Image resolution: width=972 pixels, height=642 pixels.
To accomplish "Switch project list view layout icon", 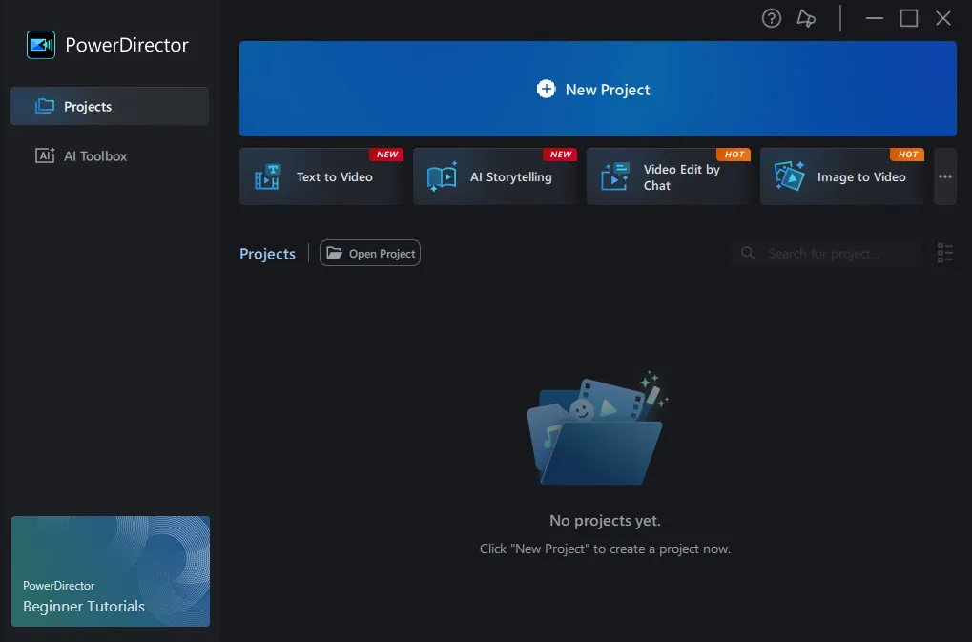I will pos(944,253).
